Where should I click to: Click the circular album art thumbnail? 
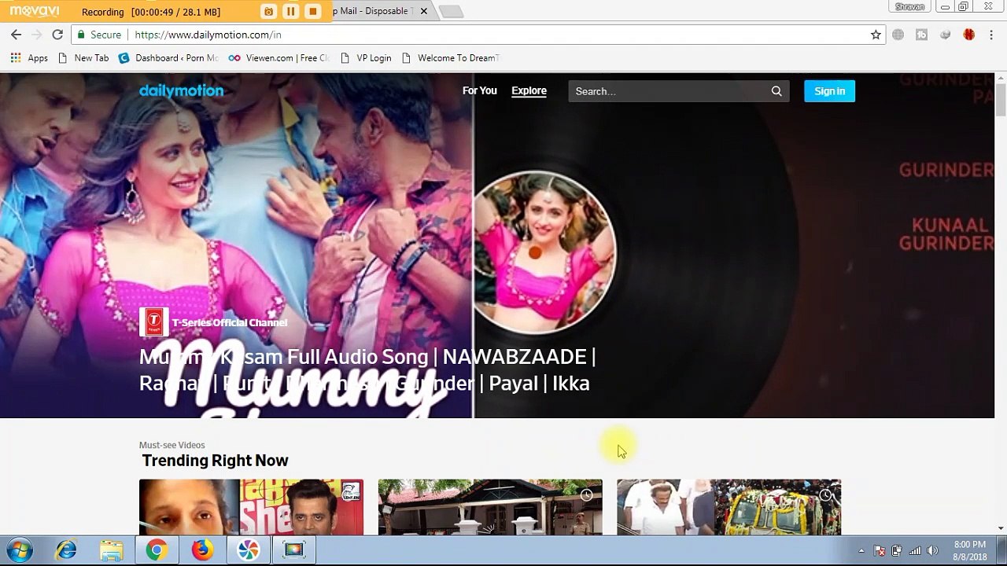(544, 252)
